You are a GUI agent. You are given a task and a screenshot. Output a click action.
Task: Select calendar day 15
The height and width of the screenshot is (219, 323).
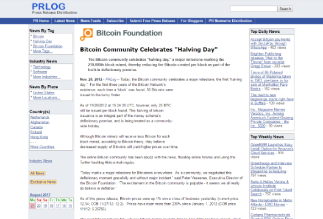click(x=70, y=206)
